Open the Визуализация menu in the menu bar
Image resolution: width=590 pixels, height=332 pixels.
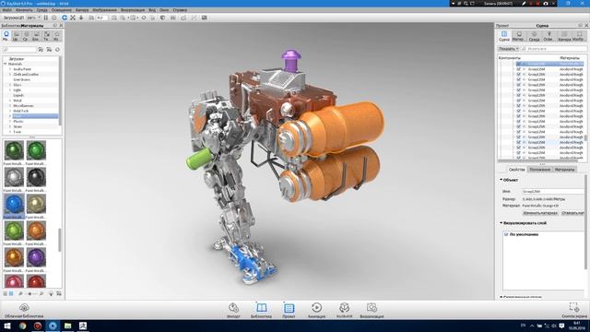[133, 10]
